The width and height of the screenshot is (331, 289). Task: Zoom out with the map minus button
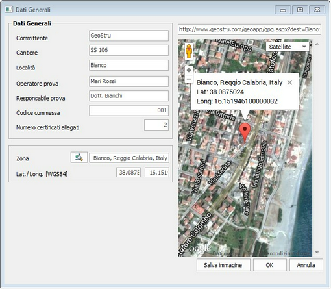coord(189,79)
